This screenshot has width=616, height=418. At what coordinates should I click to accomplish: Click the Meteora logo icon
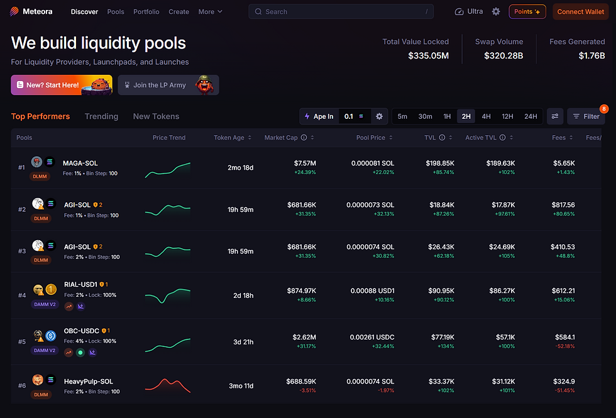[14, 11]
